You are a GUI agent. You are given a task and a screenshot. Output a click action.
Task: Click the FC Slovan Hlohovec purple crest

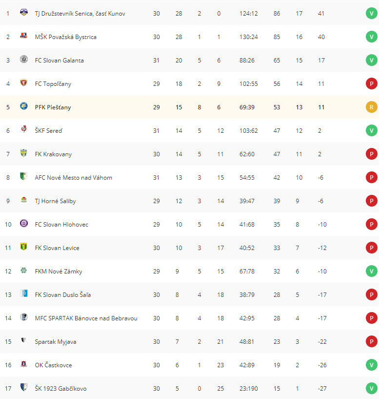click(23, 223)
